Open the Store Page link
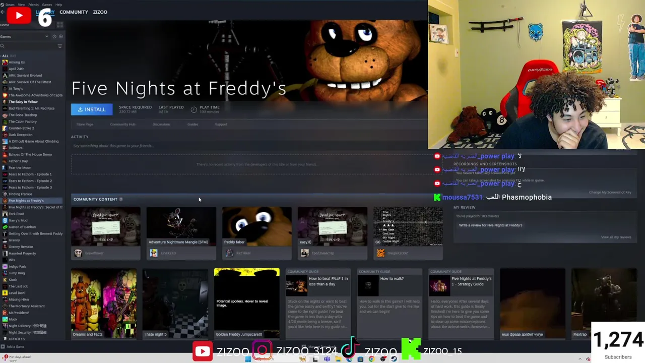Viewport: 645px width, 363px height. pyautogui.click(x=85, y=125)
